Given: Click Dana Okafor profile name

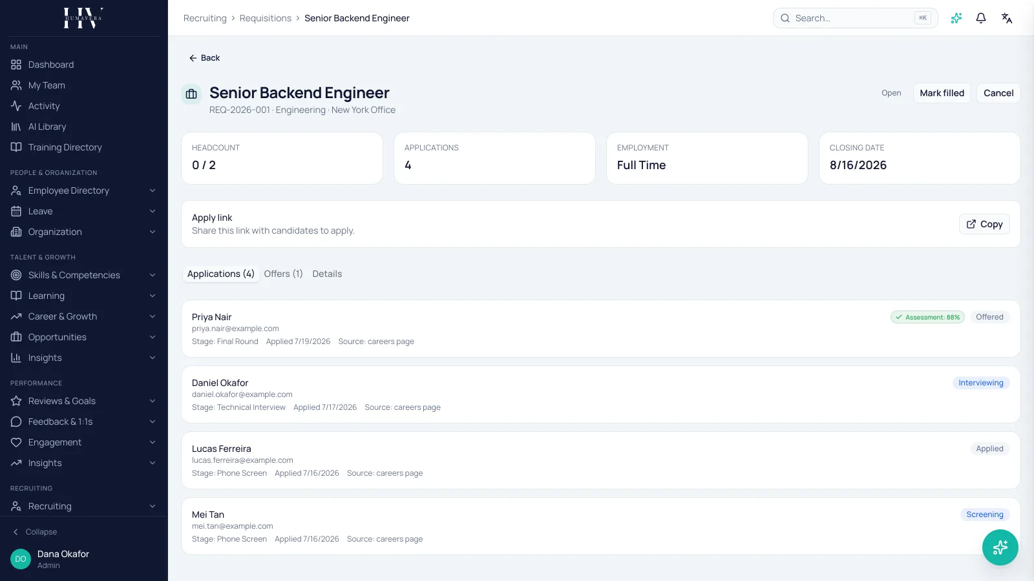Looking at the screenshot, I should click(63, 554).
